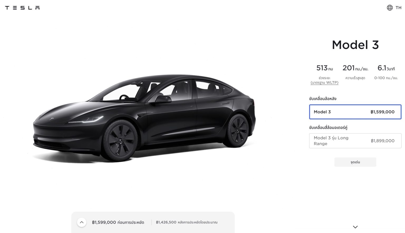The image size is (405, 233).
Task: Click the Model 3 page heading
Action: tap(355, 45)
